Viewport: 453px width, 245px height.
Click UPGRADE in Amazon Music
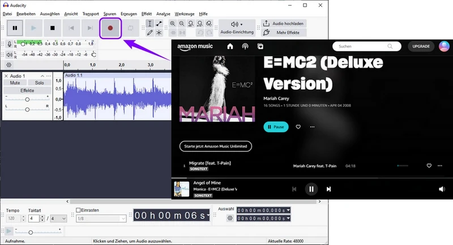click(421, 46)
